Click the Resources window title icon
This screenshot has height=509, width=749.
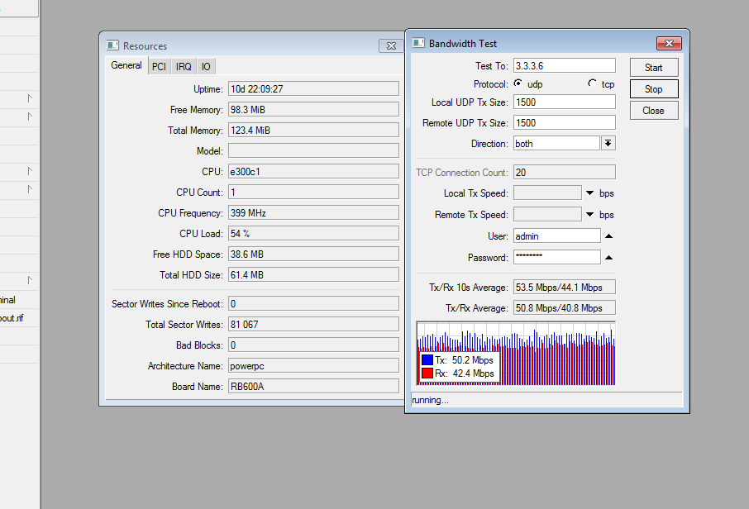pos(113,46)
